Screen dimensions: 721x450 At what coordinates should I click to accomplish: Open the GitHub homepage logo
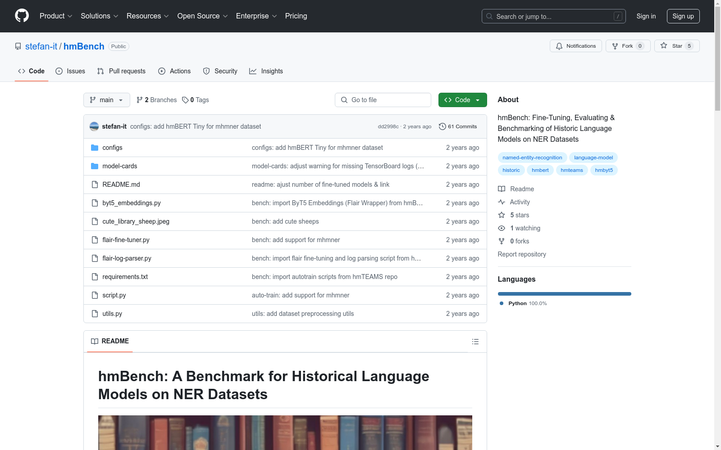tap(22, 16)
